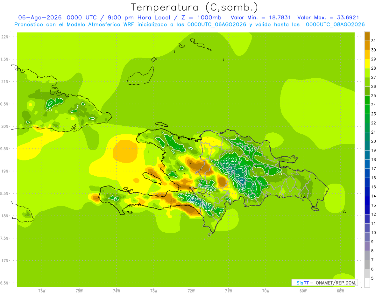Pick the legend swatch between 30 and 31
382x295 pixels.
click(x=367, y=46)
